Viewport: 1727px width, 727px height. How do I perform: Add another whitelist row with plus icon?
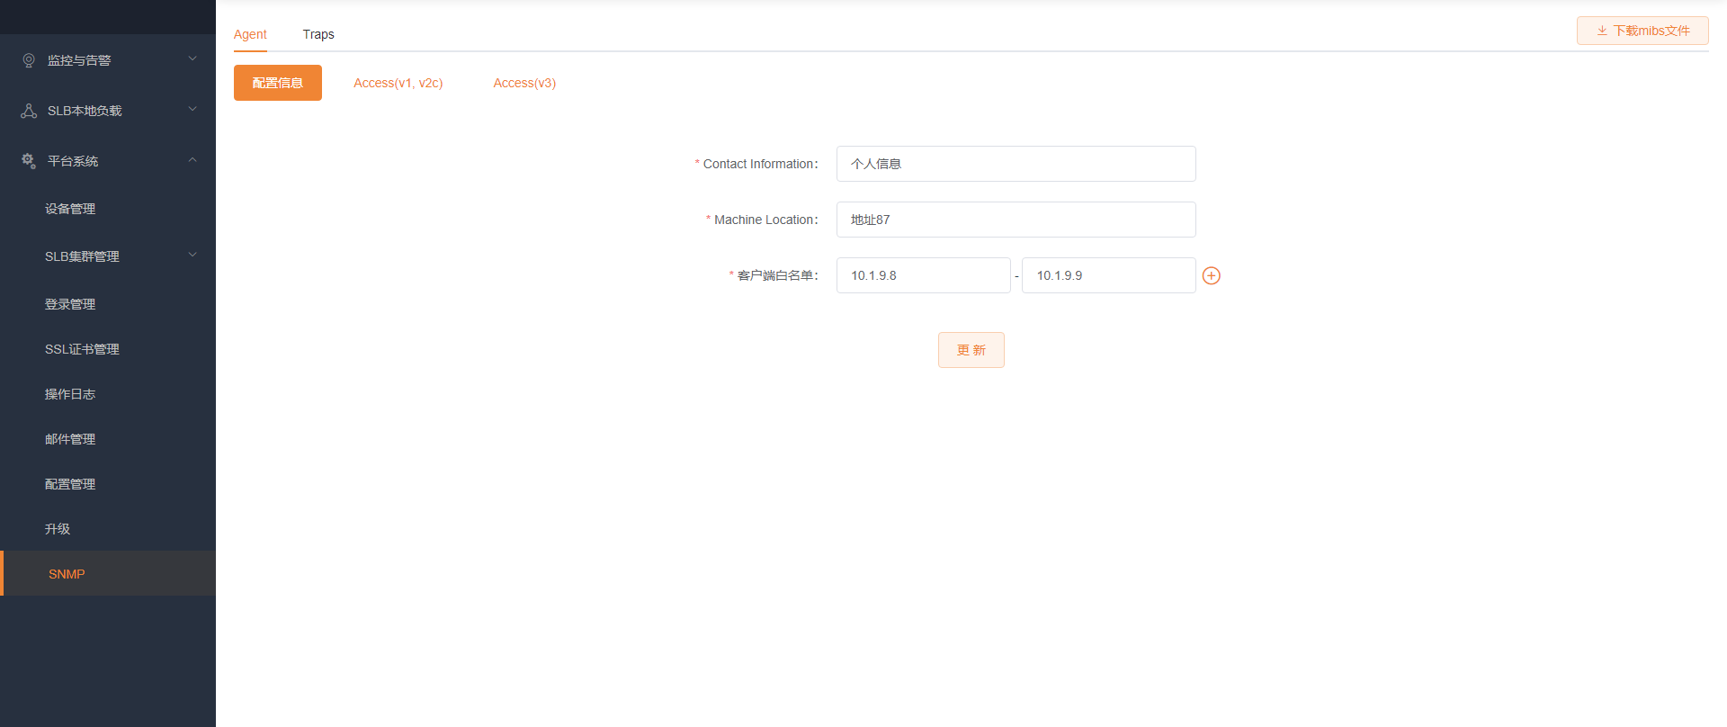(x=1212, y=275)
